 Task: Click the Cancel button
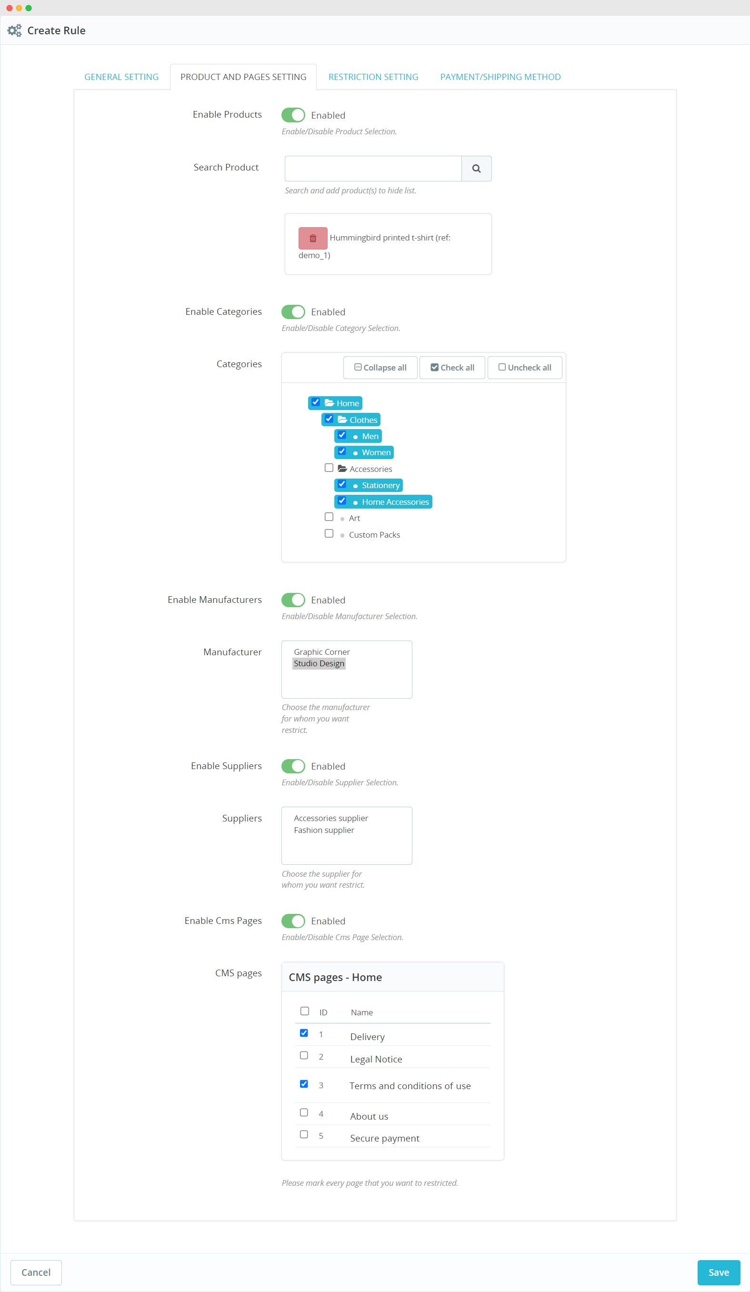pos(36,1272)
